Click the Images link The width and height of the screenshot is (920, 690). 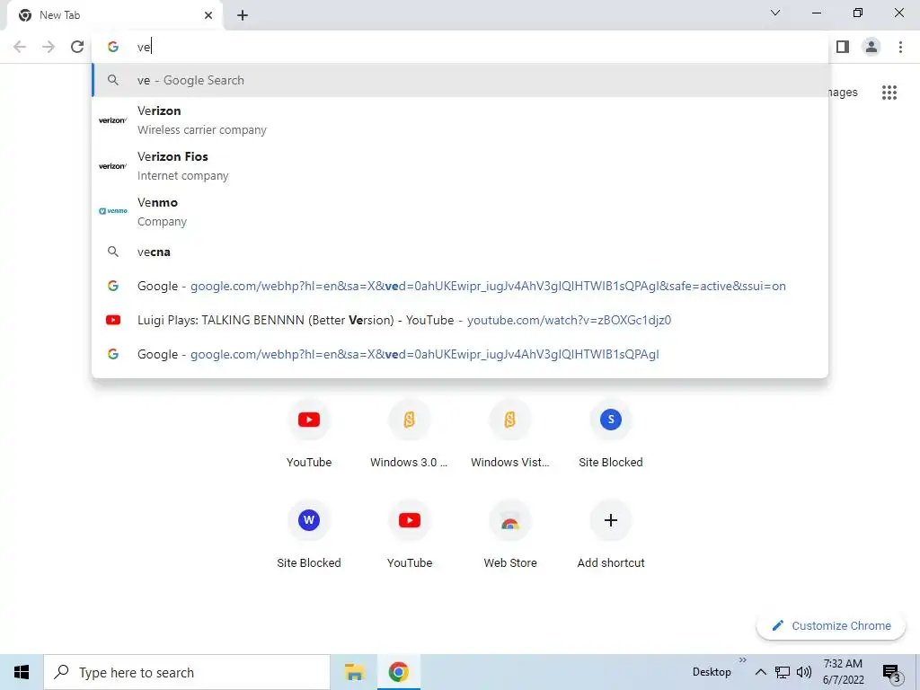pyautogui.click(x=843, y=93)
